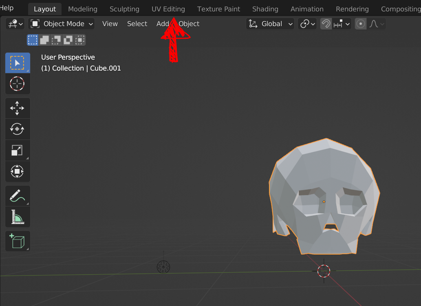421x306 pixels.
Task: Open the Add menu
Action: pyautogui.click(x=163, y=24)
